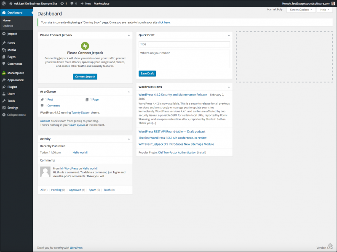Viewport: 337px width, 252px height.
Task: Collapse the Quick Draft widget
Action: pyautogui.click(x=229, y=35)
